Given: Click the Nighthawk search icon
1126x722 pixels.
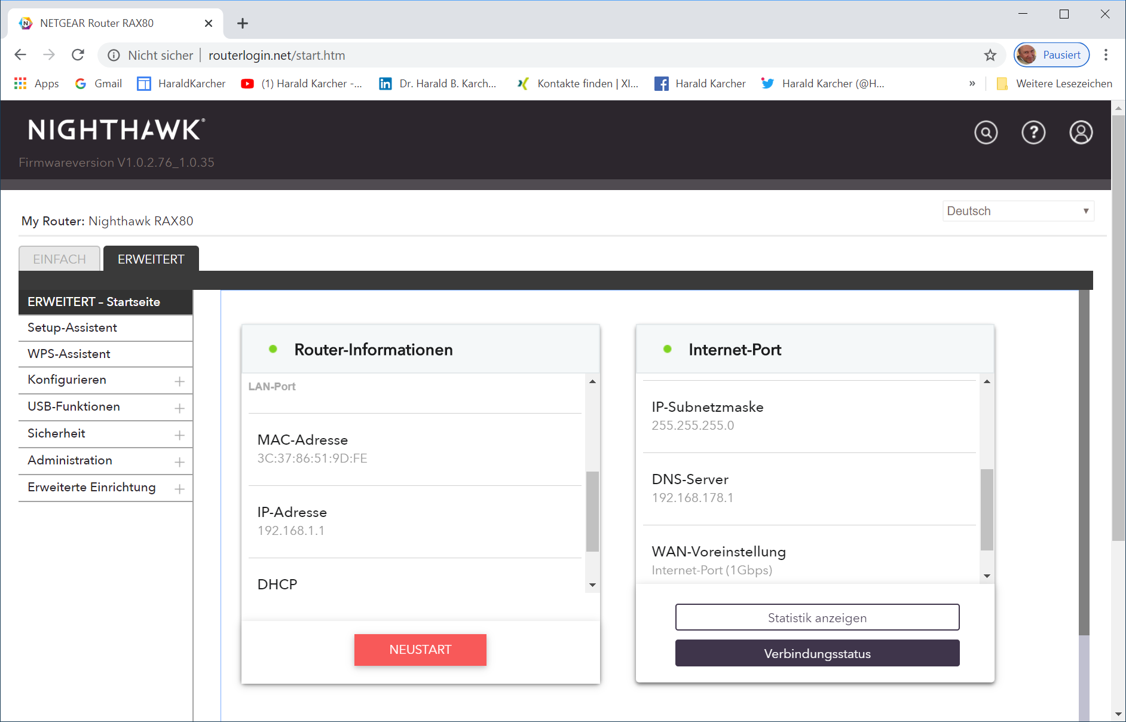Looking at the screenshot, I should click(x=986, y=132).
